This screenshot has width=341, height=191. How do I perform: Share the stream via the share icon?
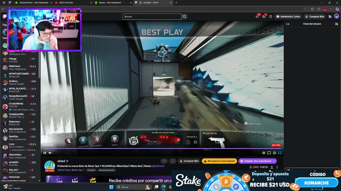[x=272, y=167]
